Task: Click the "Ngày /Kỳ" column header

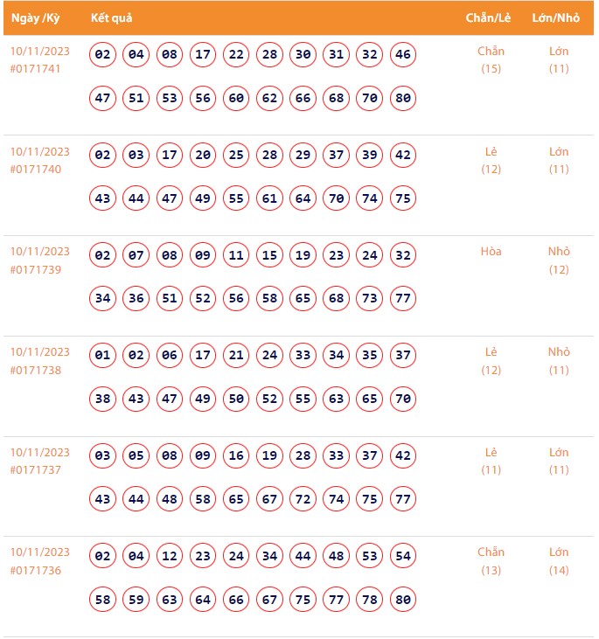Action: point(36,18)
